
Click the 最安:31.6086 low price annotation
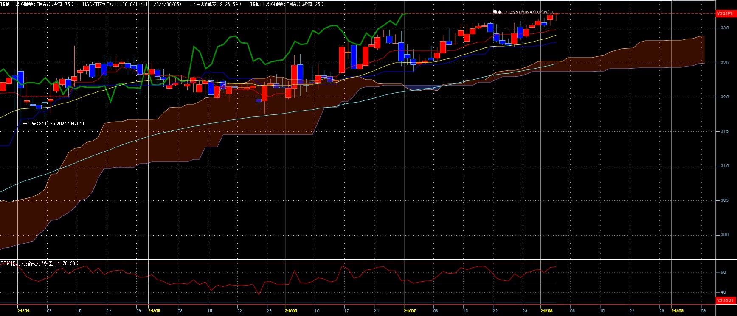[x=53, y=123]
